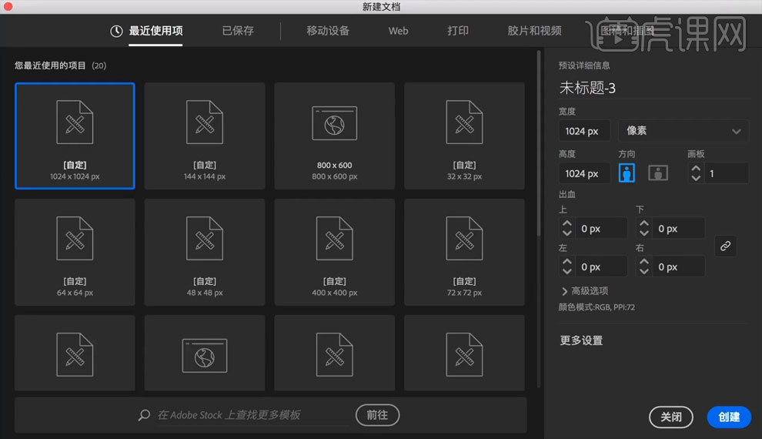Viewport: 762px width, 439px height.
Task: Decrease left bleed (左) value
Action: (x=566, y=272)
